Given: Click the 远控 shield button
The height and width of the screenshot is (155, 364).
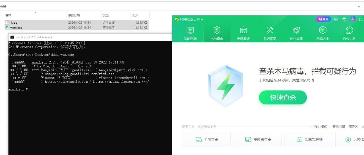Looking at the screenshot, I should pos(350,139).
